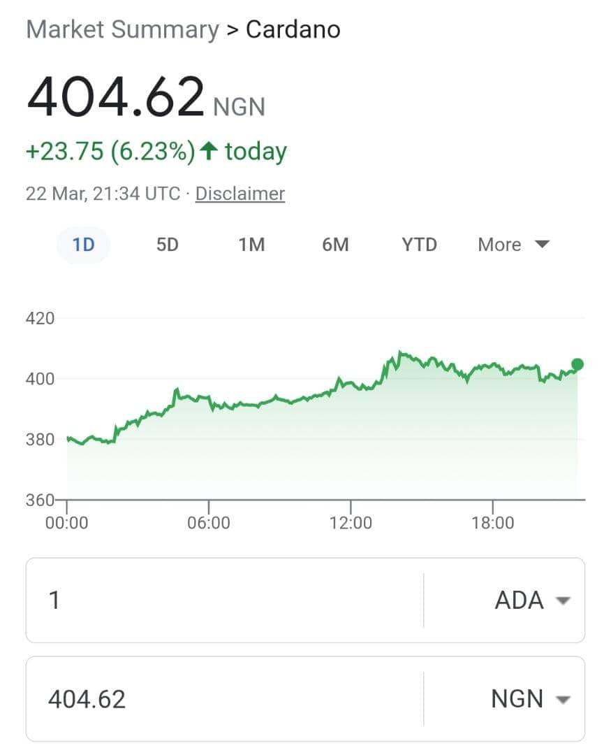Click the green current price dot
Viewport: 611px width, 755px height.
pos(577,364)
